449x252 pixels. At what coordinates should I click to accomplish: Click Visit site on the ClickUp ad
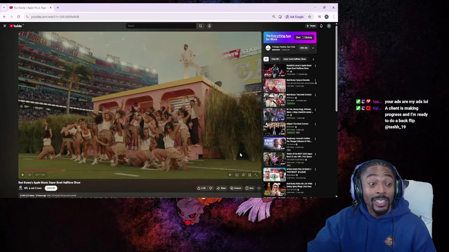(304, 48)
